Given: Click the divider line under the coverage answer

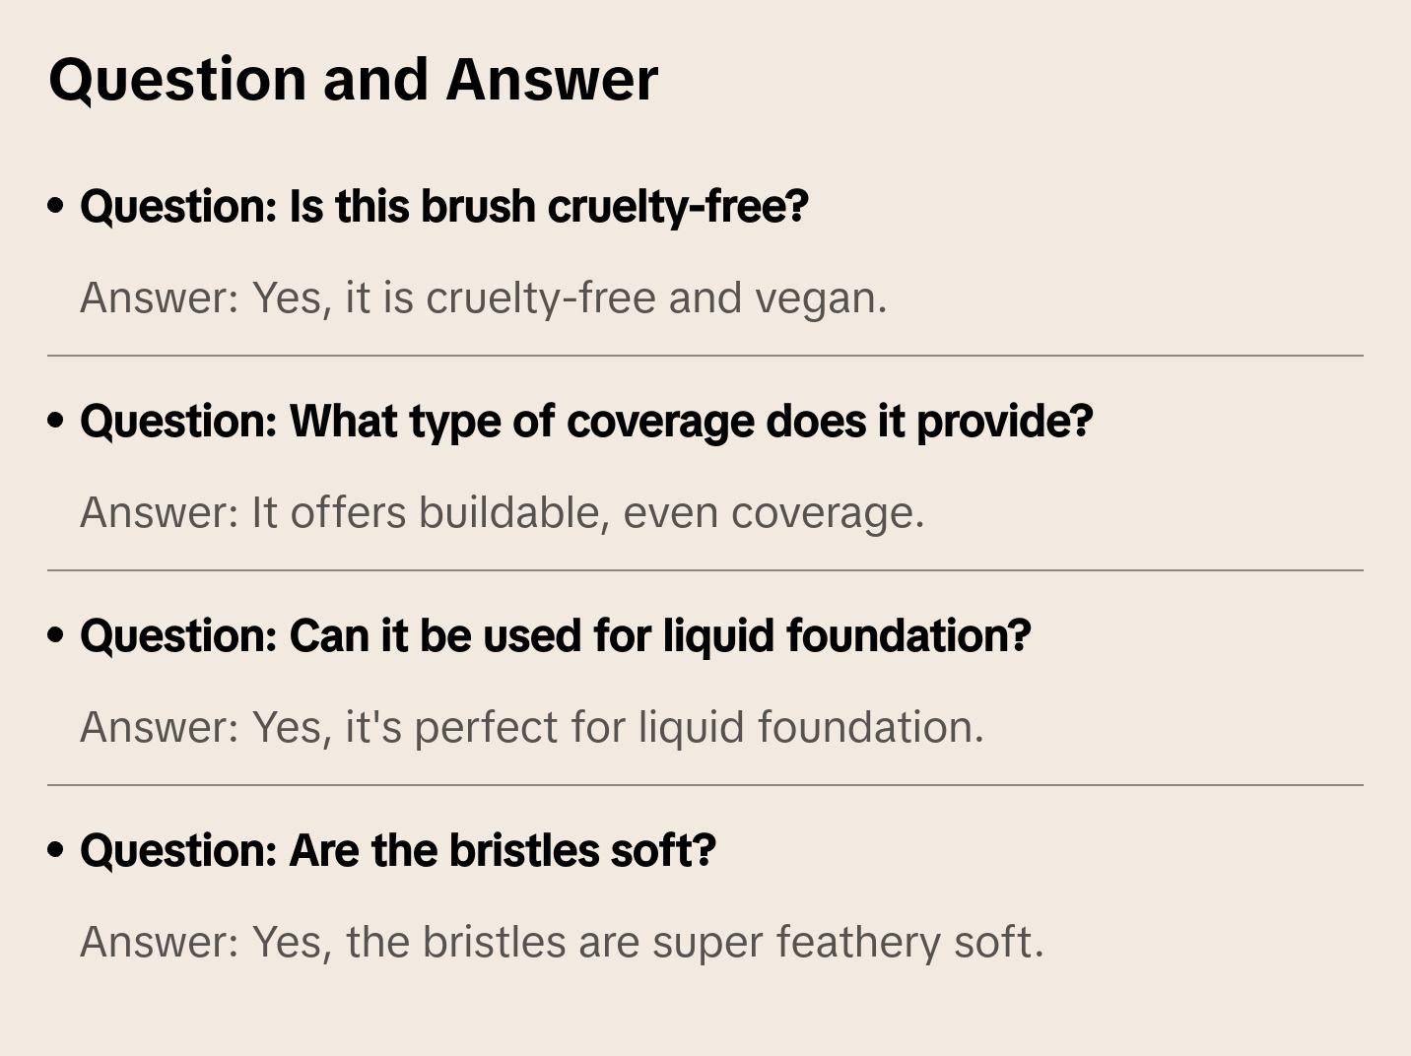Looking at the screenshot, I should tap(705, 570).
